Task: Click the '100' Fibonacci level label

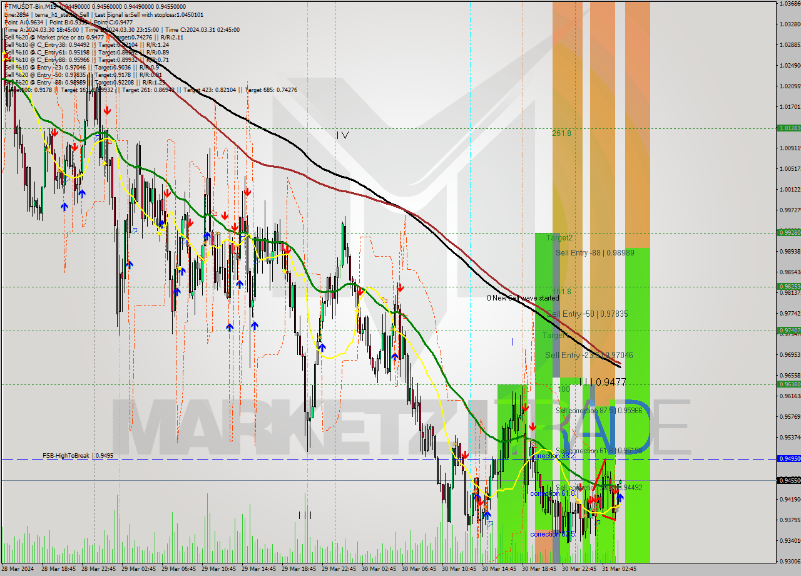Action: tap(564, 389)
